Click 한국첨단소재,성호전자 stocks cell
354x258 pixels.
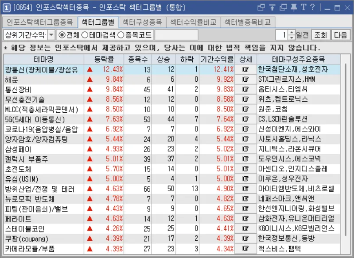[x=299, y=69]
